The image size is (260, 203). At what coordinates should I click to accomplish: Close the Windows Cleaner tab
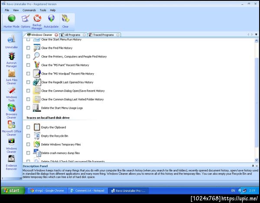pyautogui.click(x=56, y=35)
